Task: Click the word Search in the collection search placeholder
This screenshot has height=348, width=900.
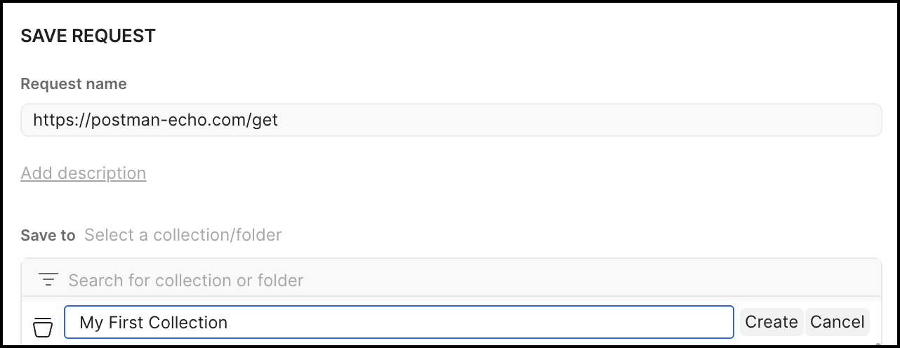Action: [x=95, y=281]
